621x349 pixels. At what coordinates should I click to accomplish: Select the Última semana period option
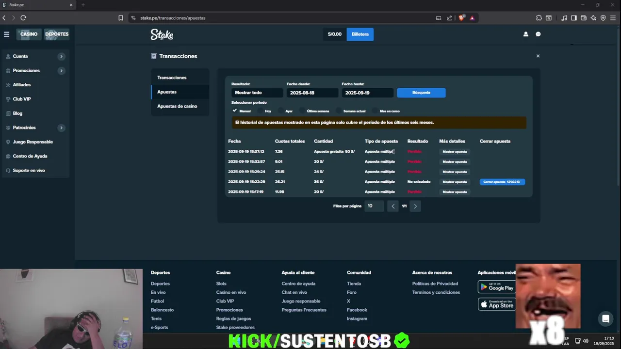[x=314, y=111]
